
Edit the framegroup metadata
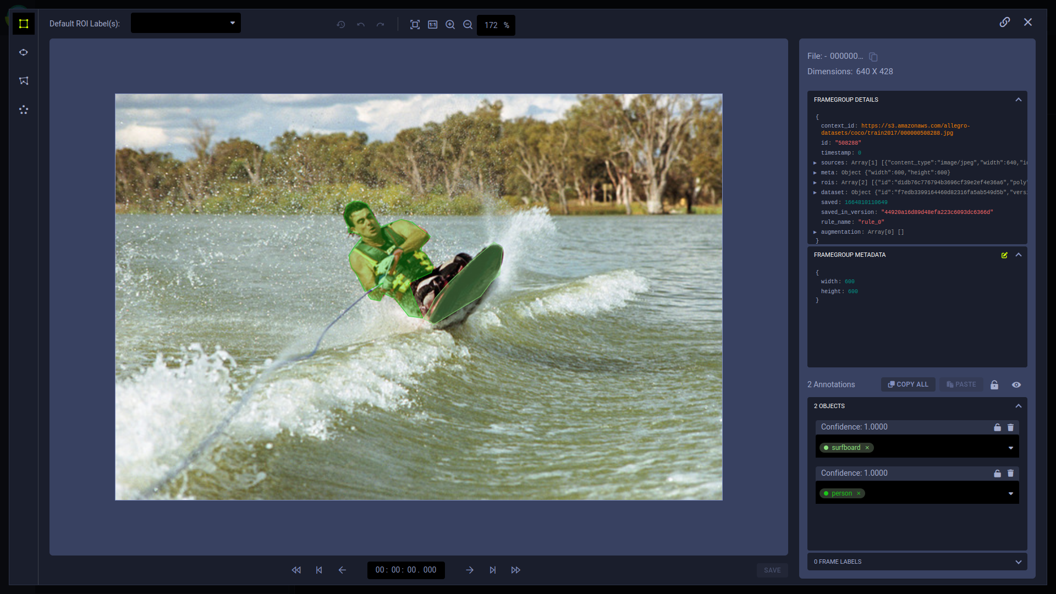coord(1004,255)
